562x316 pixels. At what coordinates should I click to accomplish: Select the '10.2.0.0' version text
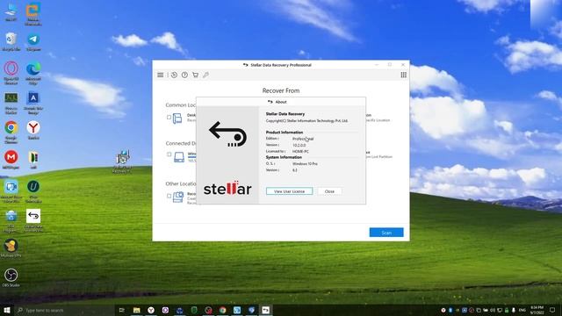tap(299, 145)
